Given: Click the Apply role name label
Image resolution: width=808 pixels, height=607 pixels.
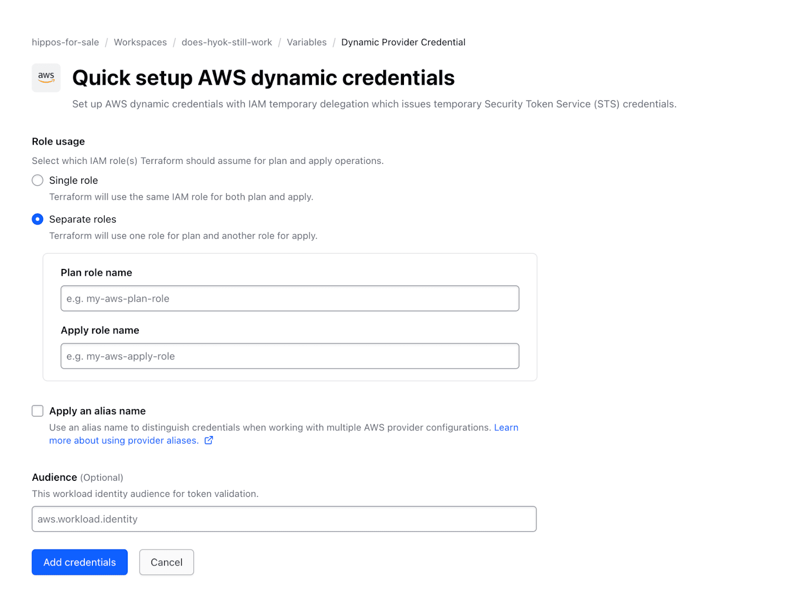Looking at the screenshot, I should coord(99,330).
